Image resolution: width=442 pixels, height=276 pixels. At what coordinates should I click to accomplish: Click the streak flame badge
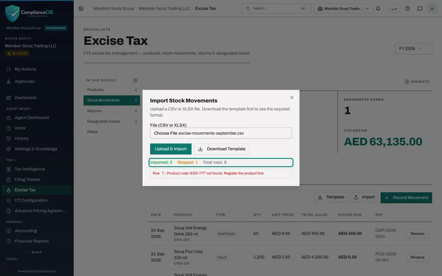point(17,53)
